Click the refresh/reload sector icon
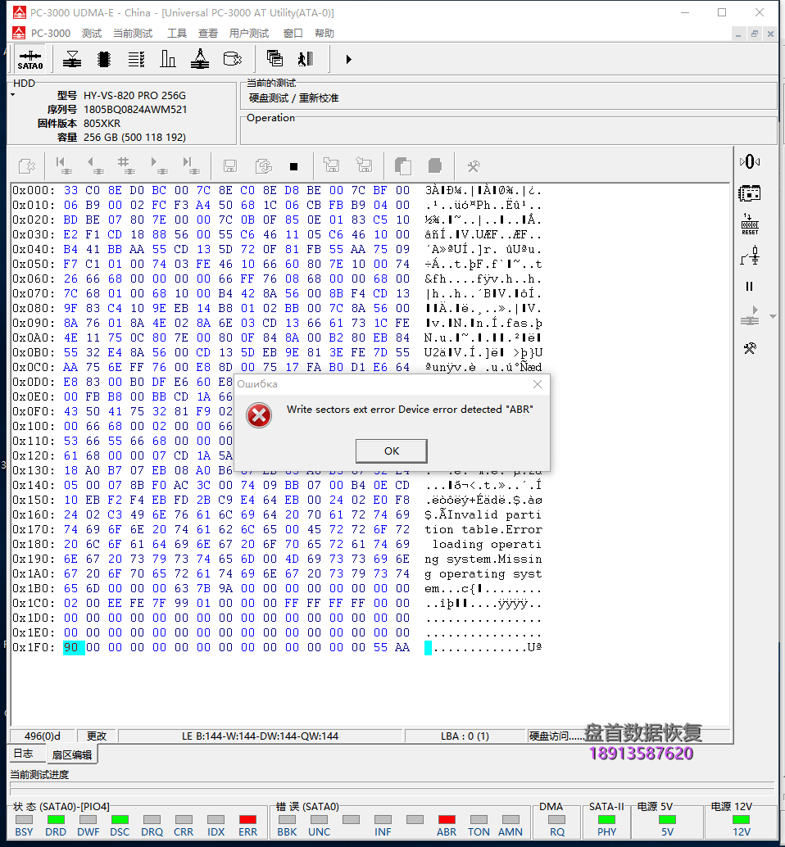 263,165
